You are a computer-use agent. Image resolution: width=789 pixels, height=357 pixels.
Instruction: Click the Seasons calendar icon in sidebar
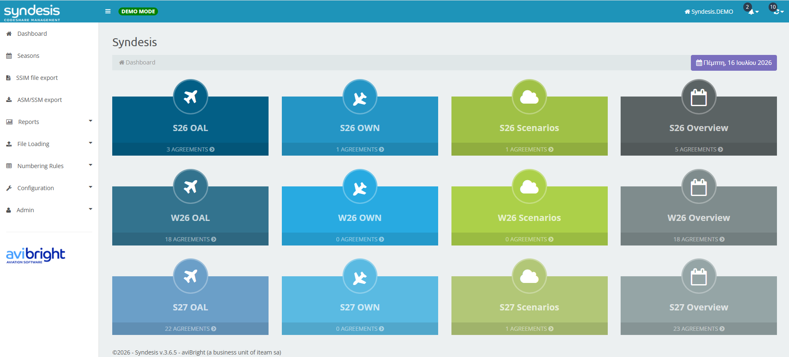click(9, 56)
